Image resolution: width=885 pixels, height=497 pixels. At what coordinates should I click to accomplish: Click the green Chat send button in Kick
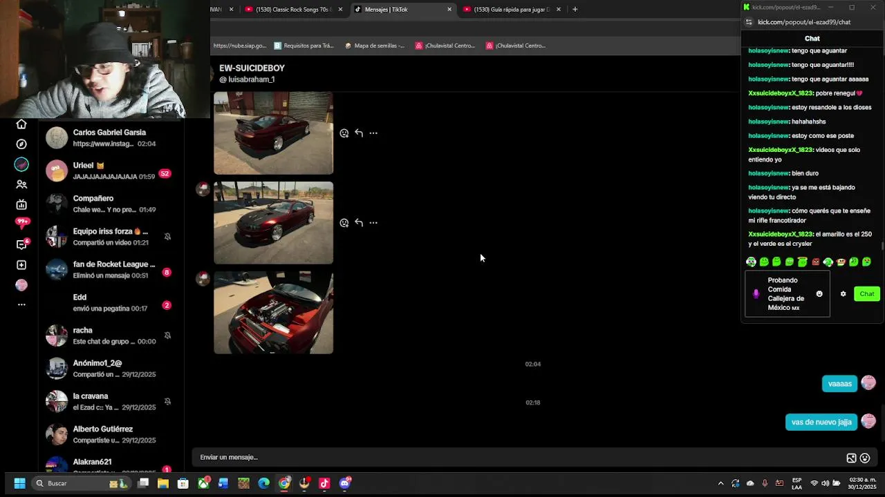867,294
